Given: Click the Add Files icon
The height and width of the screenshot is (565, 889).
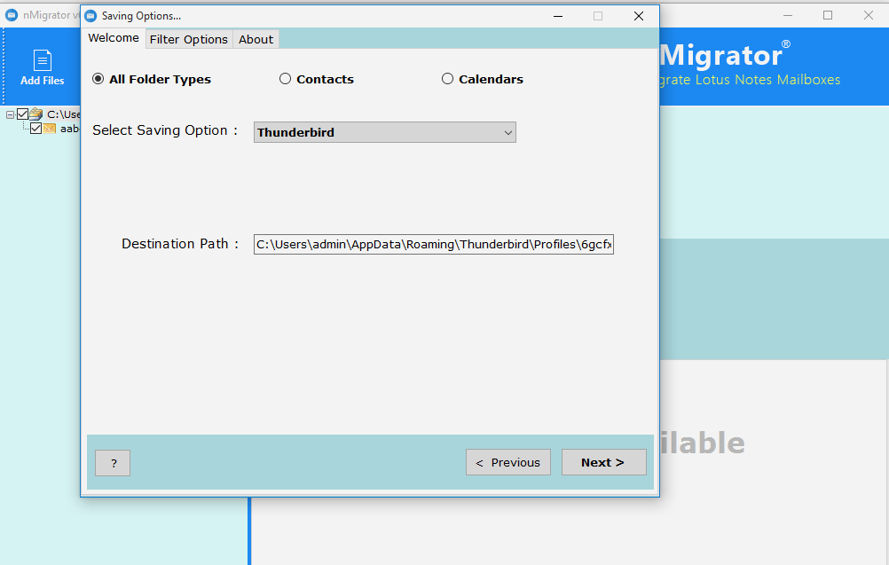Looking at the screenshot, I should coord(42,60).
